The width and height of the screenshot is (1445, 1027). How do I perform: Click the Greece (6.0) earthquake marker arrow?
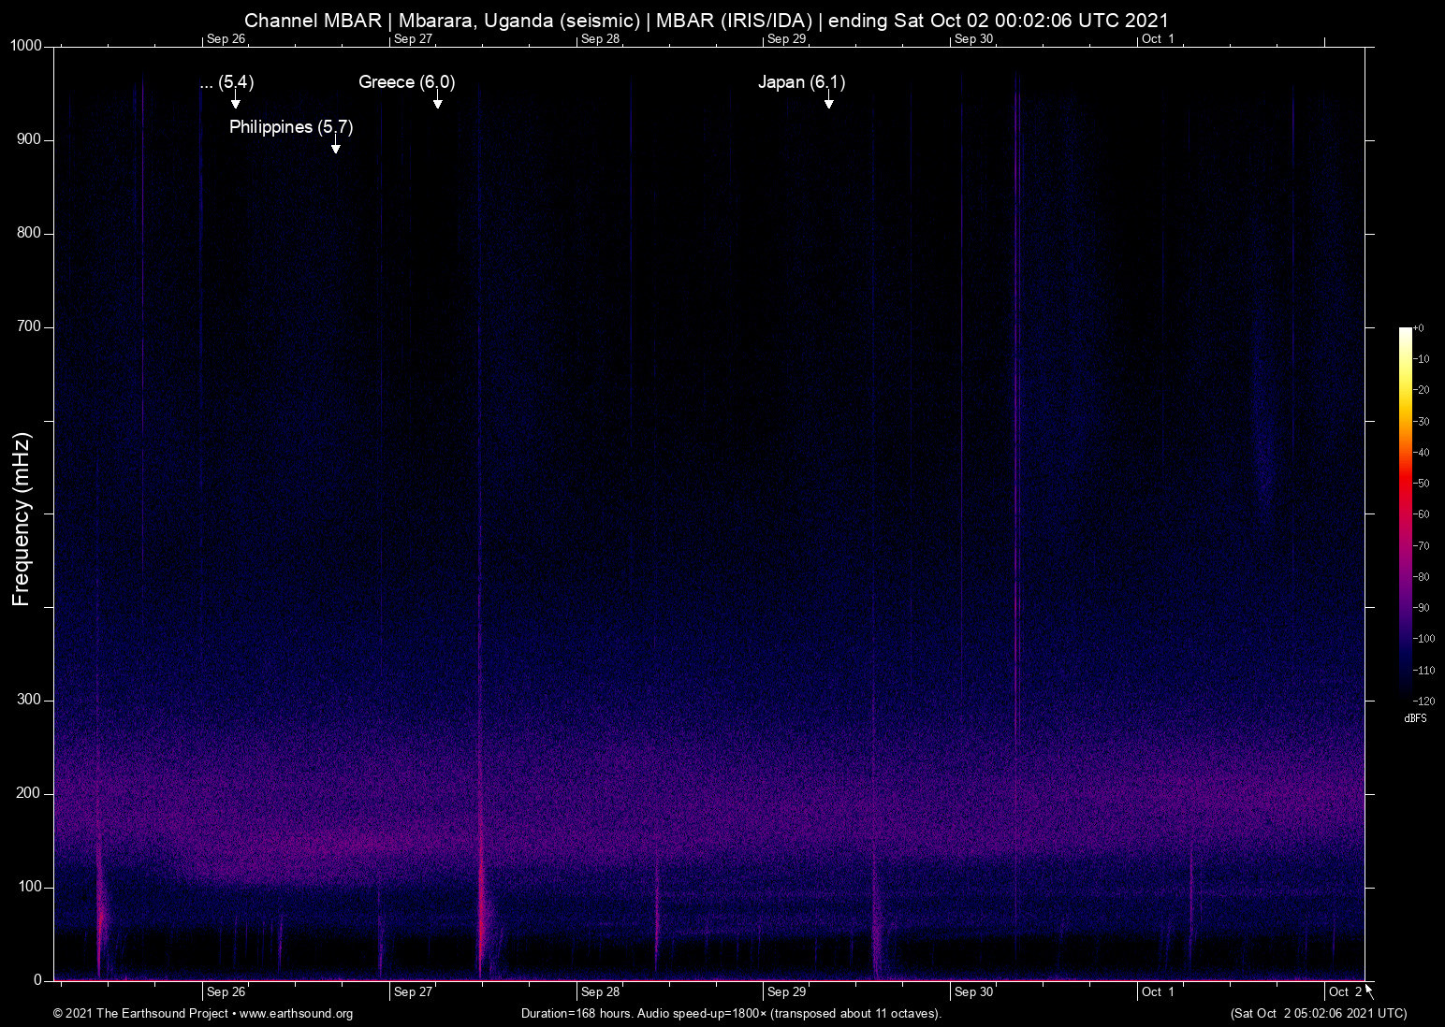coord(436,101)
